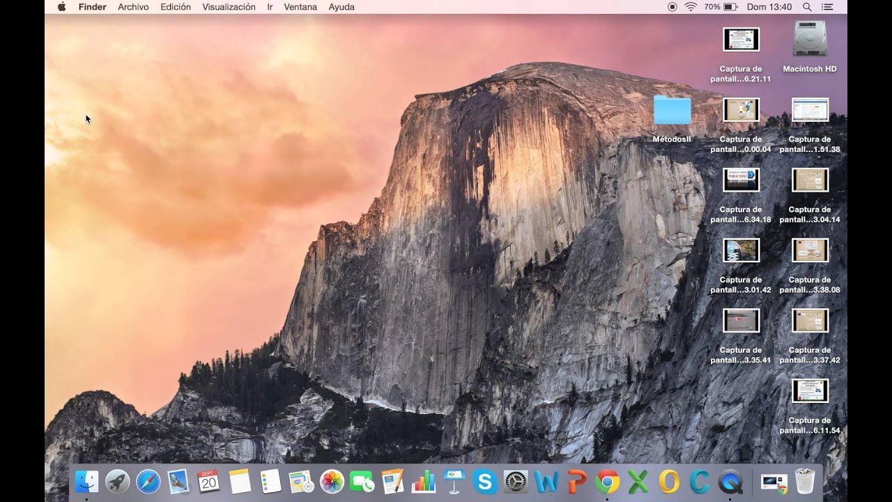Viewport: 892px width, 502px height.
Task: Launch Google Chrome from the Dock
Action: (x=608, y=481)
